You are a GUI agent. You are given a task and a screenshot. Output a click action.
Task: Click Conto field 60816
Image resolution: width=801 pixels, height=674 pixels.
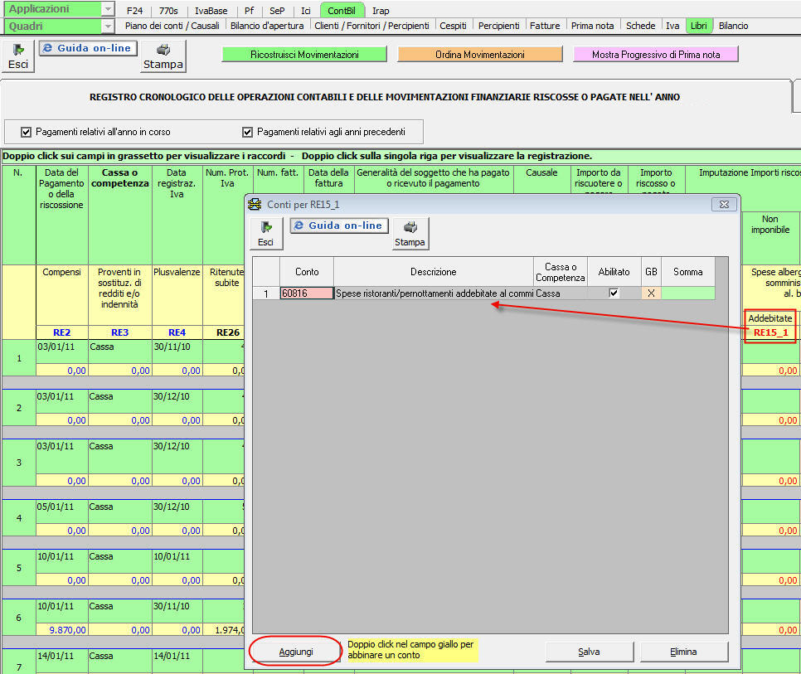(307, 293)
